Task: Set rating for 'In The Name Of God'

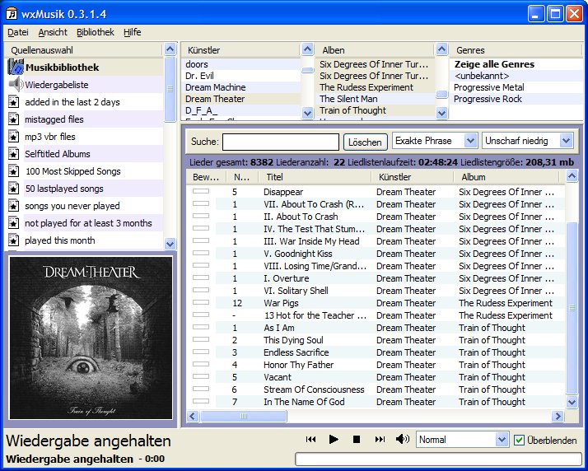Action: pyautogui.click(x=201, y=401)
